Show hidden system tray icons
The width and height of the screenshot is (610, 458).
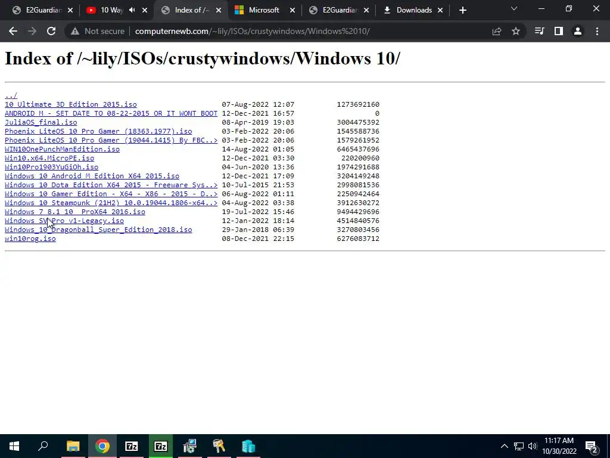(x=504, y=446)
